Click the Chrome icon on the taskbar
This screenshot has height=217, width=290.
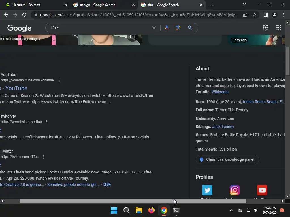(164, 210)
